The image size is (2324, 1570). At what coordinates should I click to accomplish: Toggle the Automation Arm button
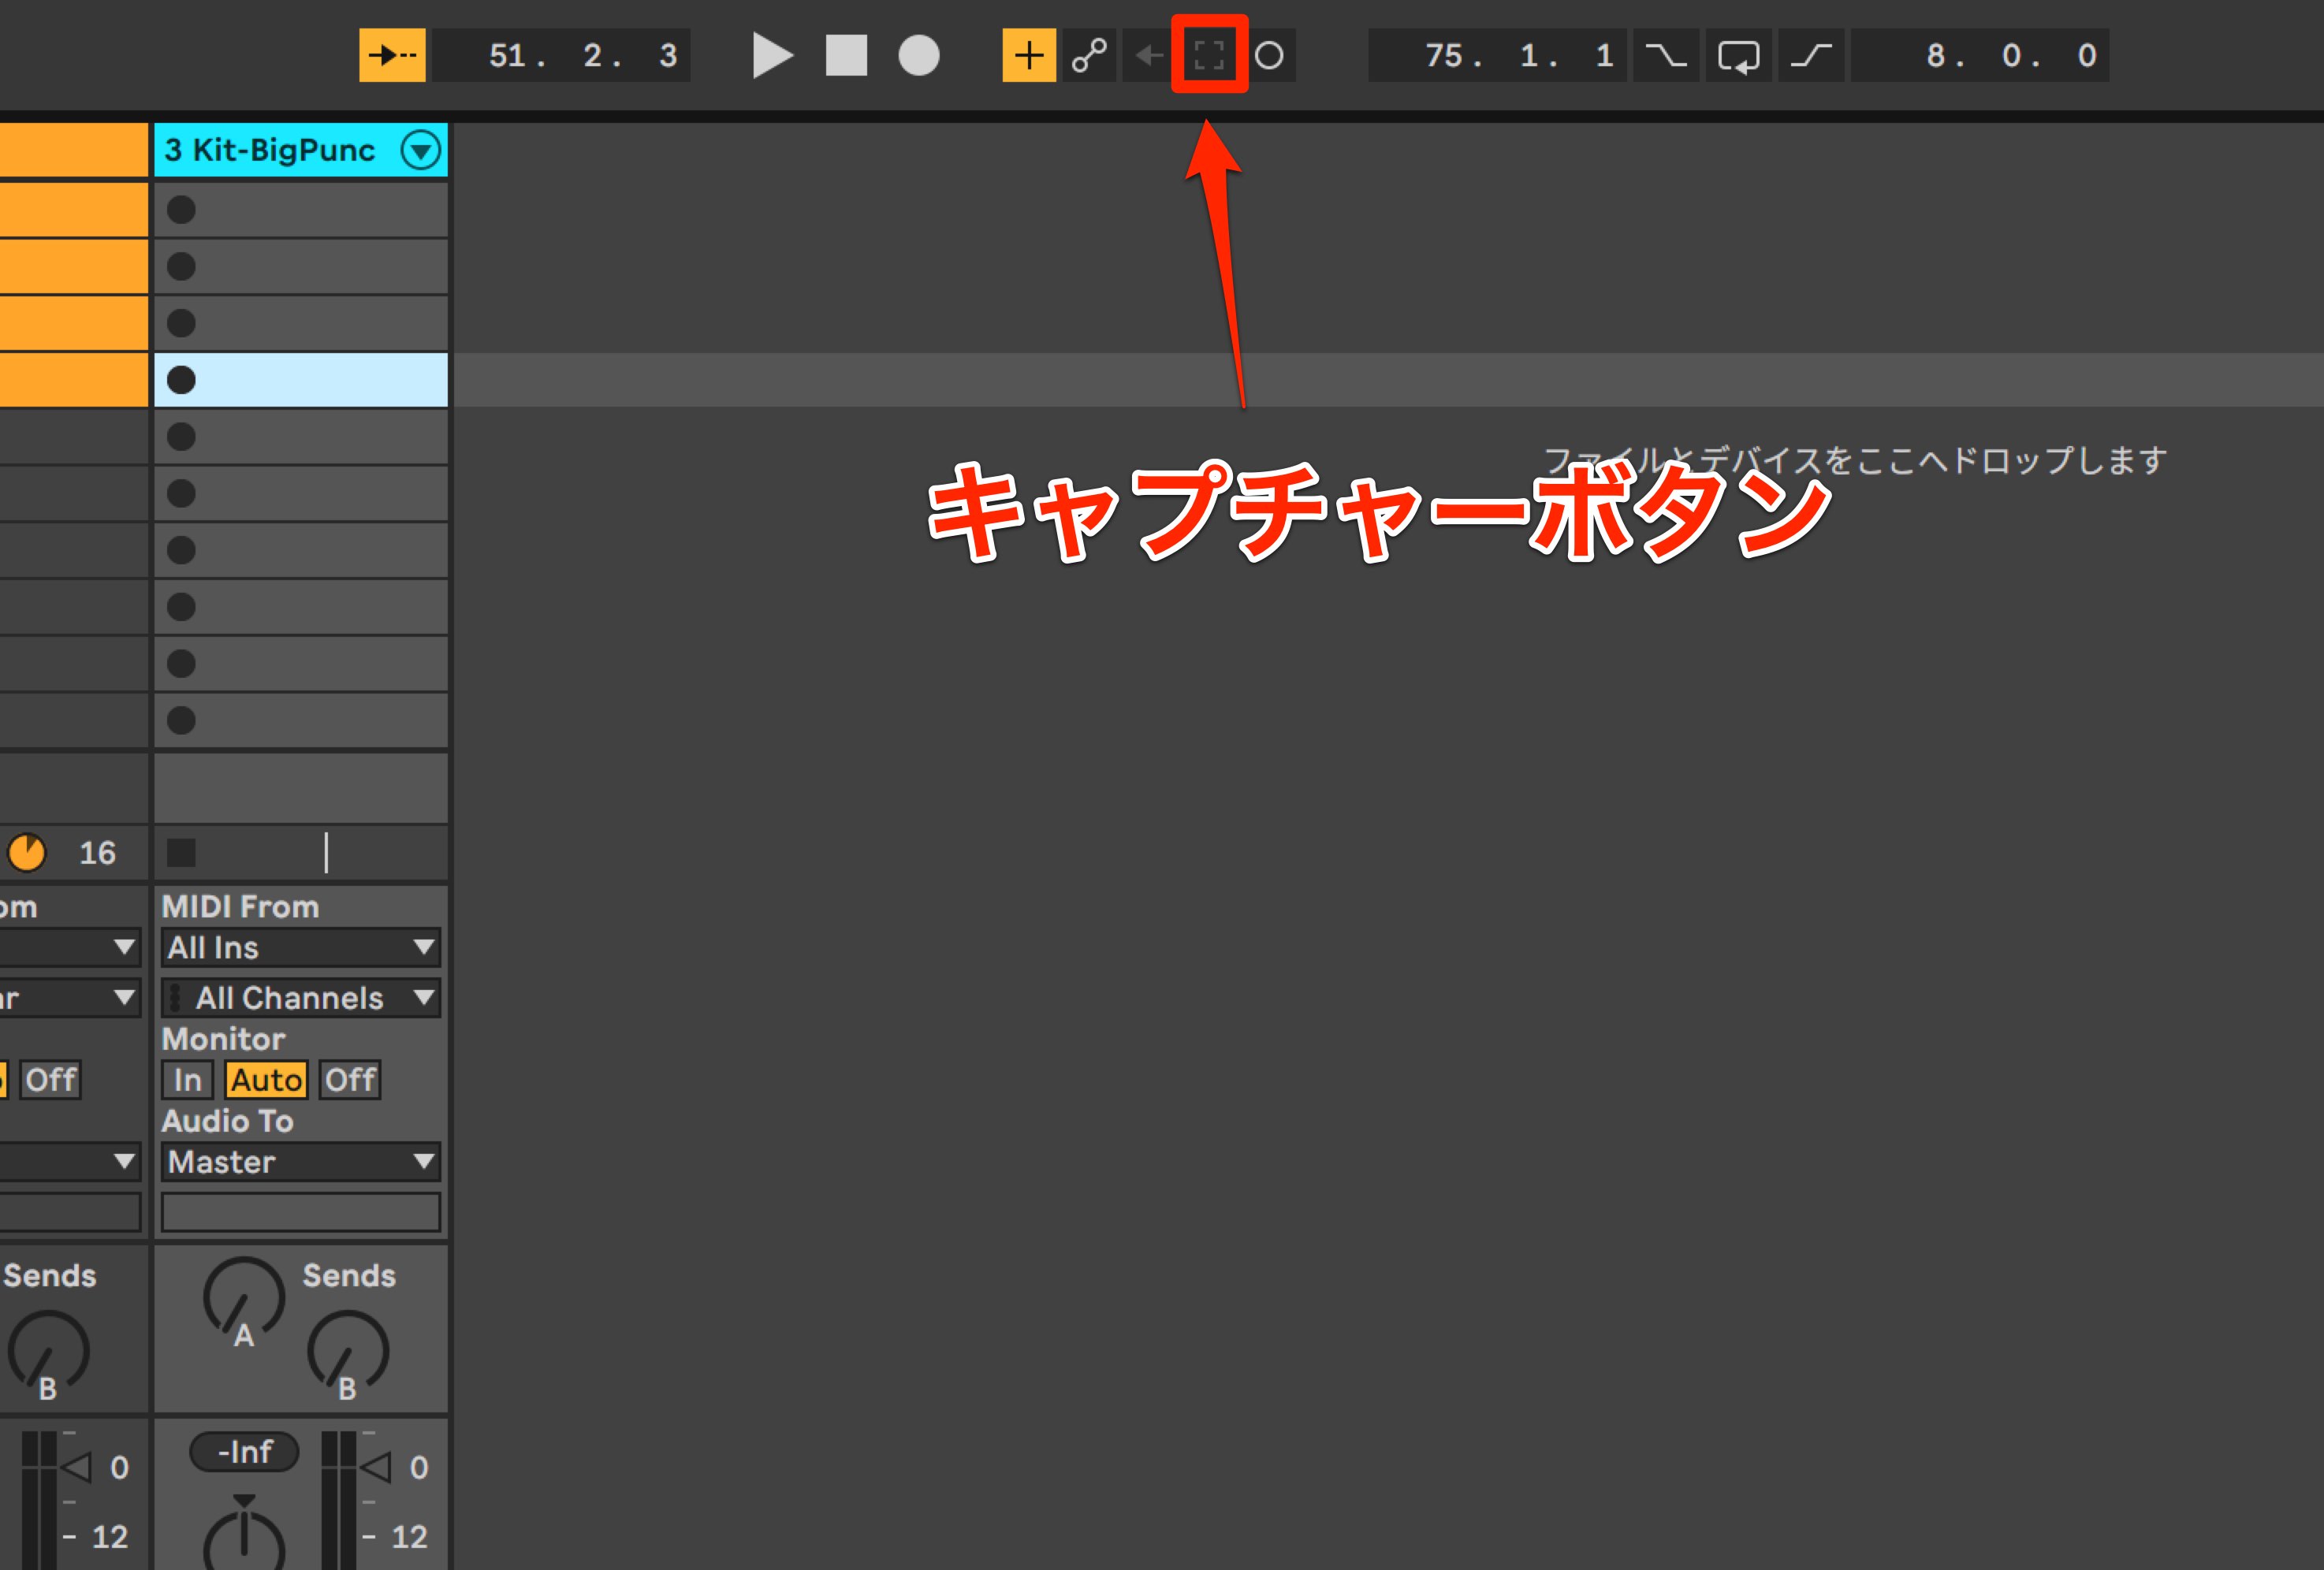coord(1089,55)
